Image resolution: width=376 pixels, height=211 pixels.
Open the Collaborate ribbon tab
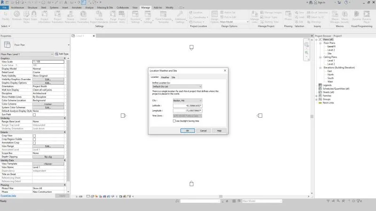point(123,8)
